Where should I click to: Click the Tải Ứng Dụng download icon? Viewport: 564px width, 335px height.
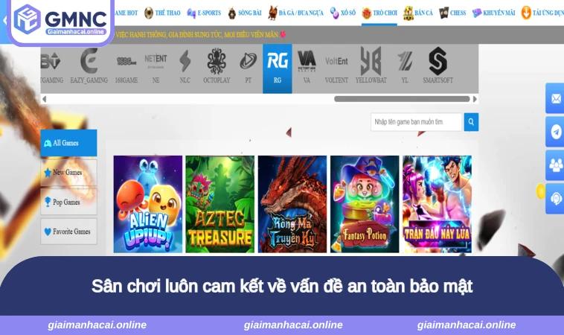click(526, 13)
